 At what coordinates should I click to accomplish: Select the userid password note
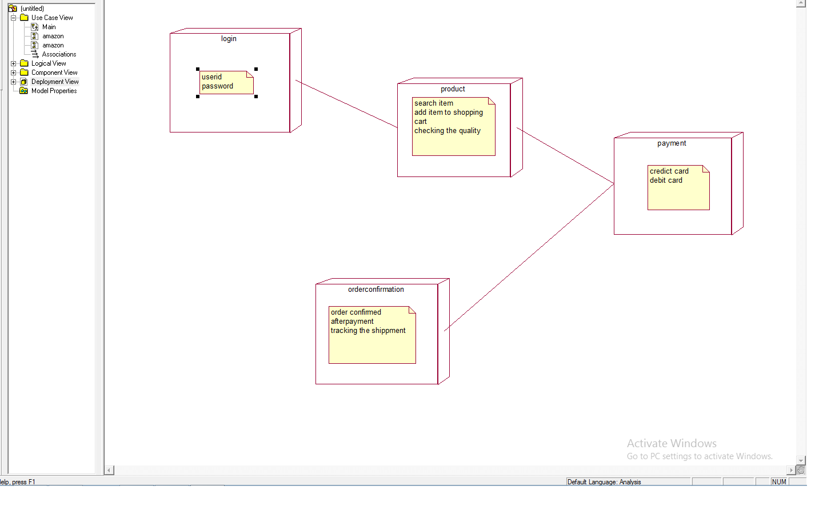(x=226, y=83)
